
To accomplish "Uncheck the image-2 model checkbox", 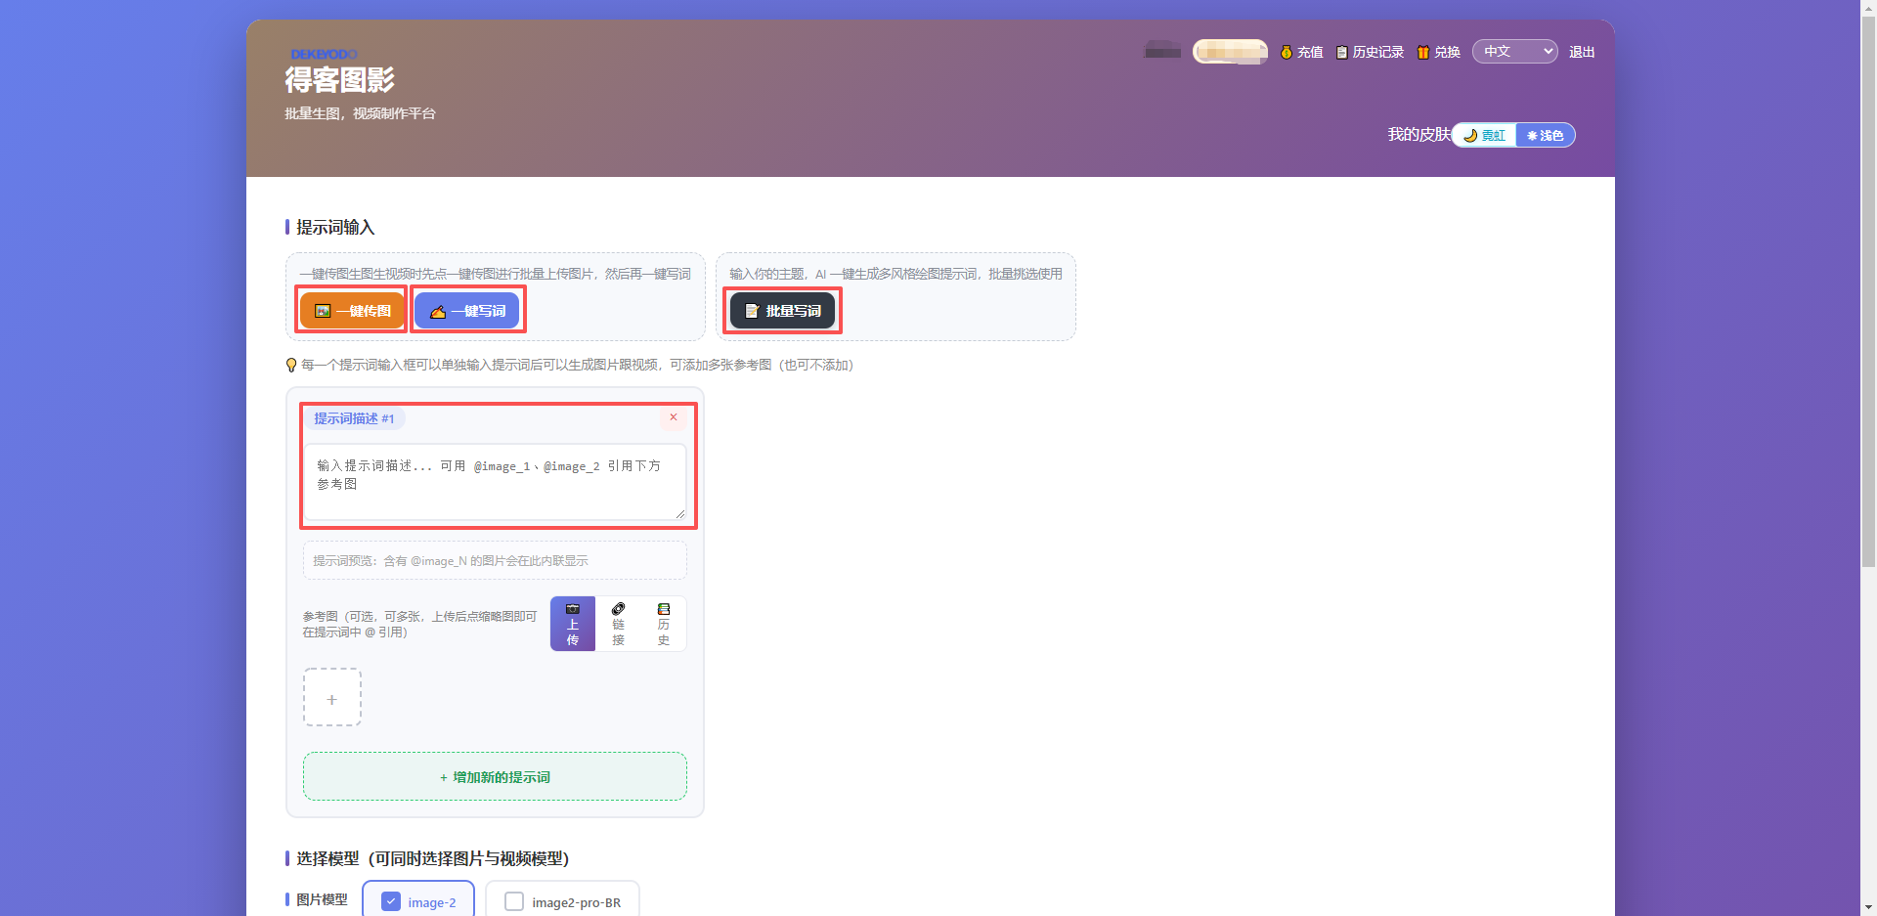I will (391, 901).
